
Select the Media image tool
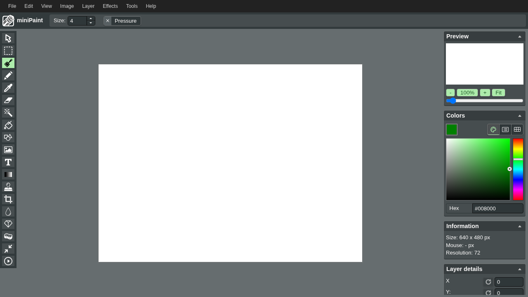[x=8, y=150]
